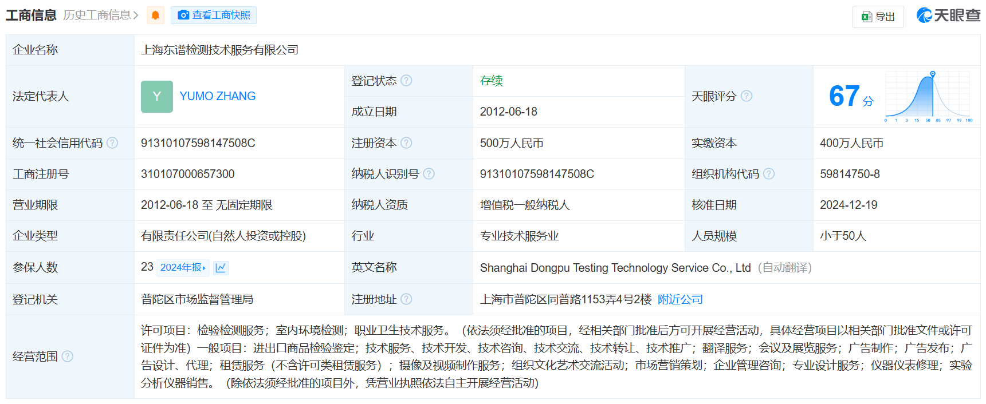The width and height of the screenshot is (986, 404).
Task: Click company type 有限责任公司(自然人投资或控股)
Action: pos(223,236)
